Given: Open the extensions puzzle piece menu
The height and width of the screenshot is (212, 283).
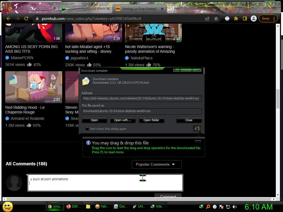Looking at the screenshot, I should (236, 18).
